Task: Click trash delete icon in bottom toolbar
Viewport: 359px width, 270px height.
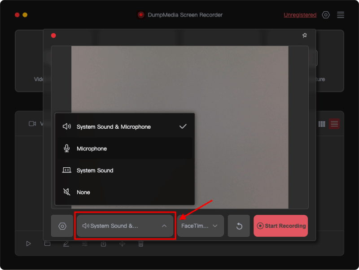Action: click(141, 244)
